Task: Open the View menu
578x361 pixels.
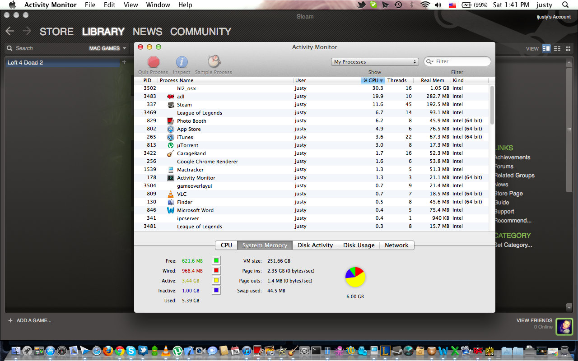Action: [131, 5]
